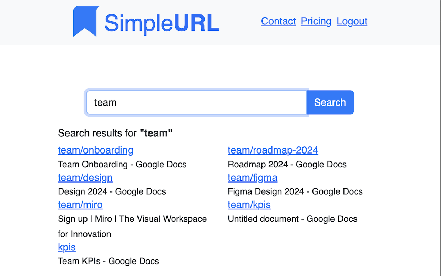Go to the Pricing page
This screenshot has width=441, height=276.
[316, 21]
